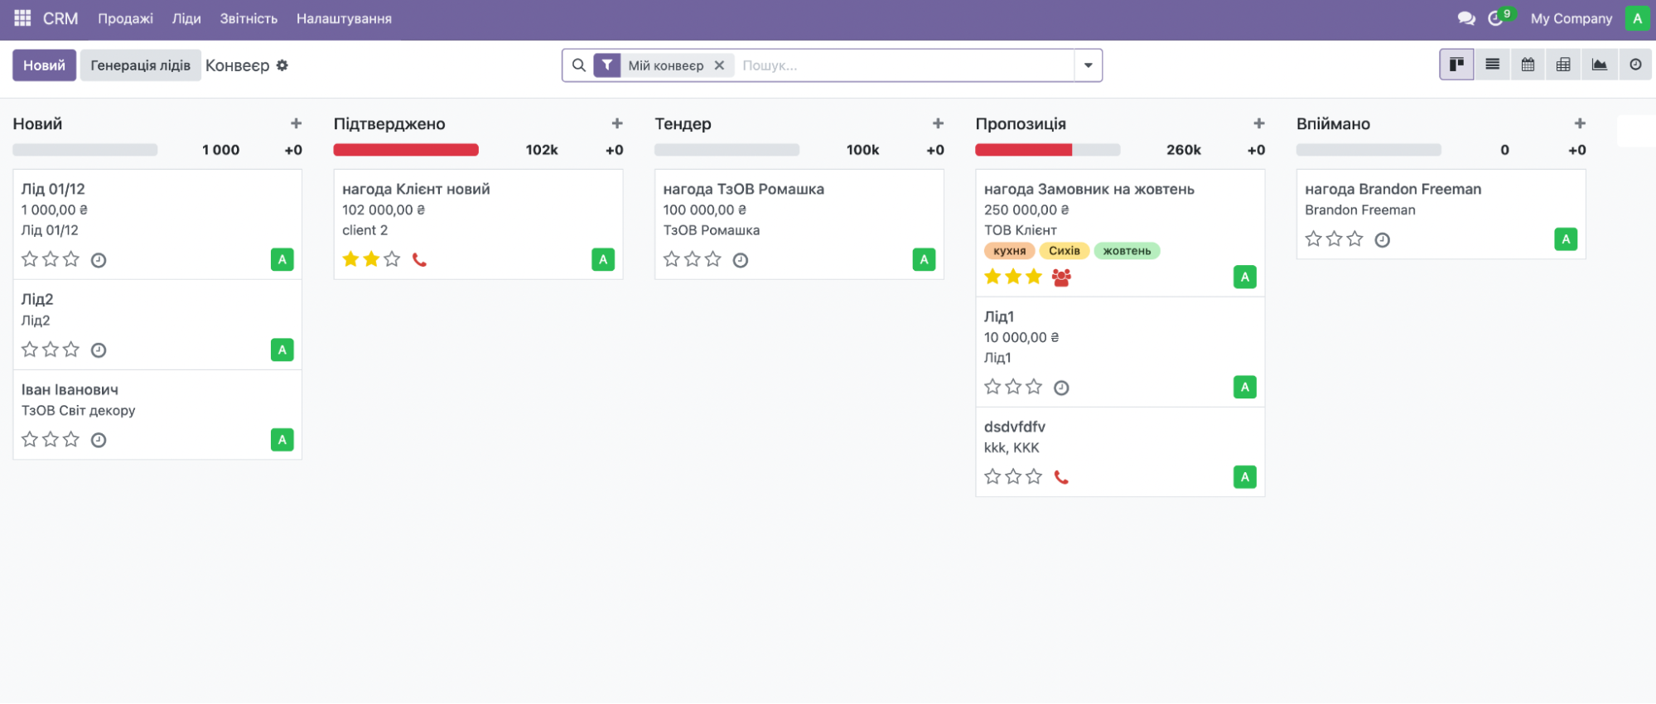
Task: Open the conversations chat icon
Action: coord(1465,18)
